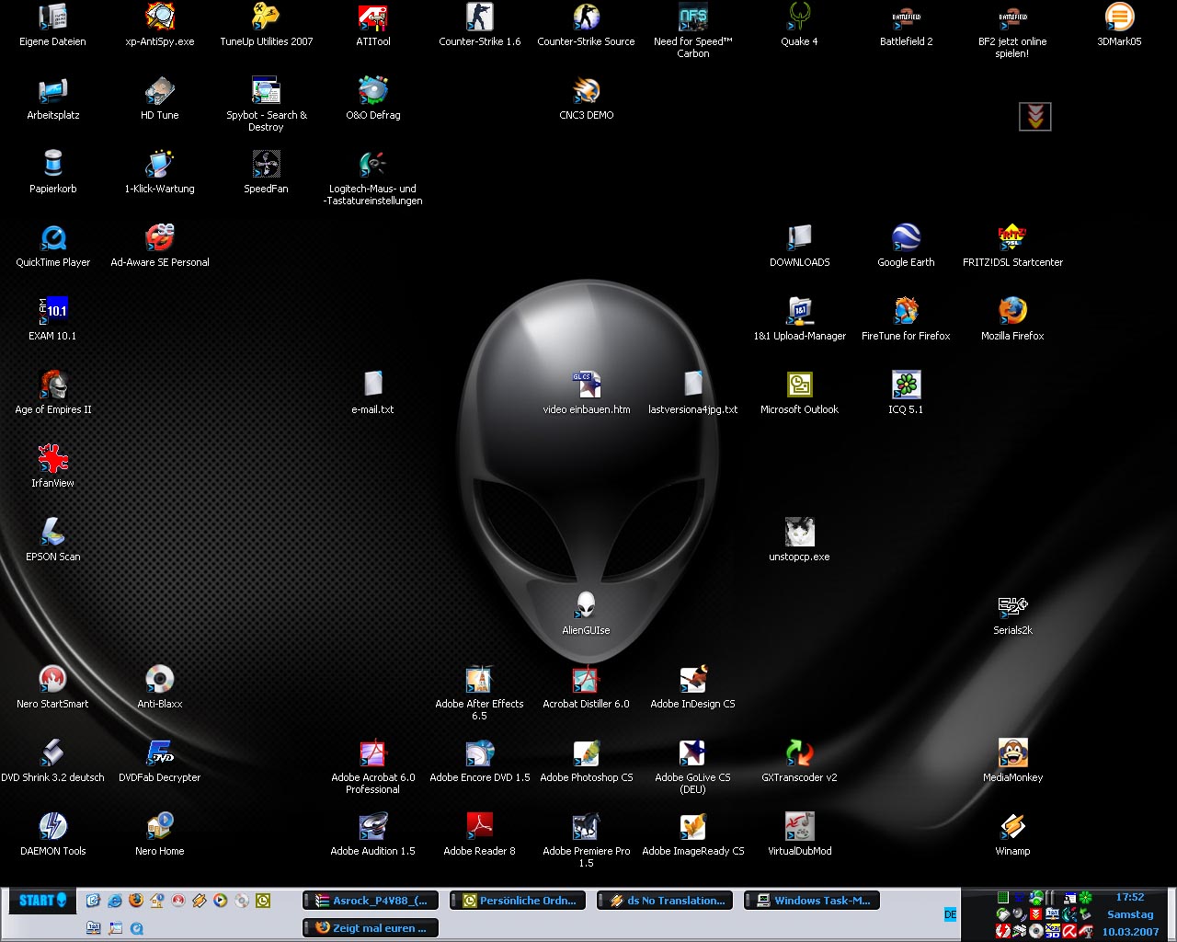Switch to Persönliche Ordner taskbar button
The image size is (1177, 942).
(518, 901)
